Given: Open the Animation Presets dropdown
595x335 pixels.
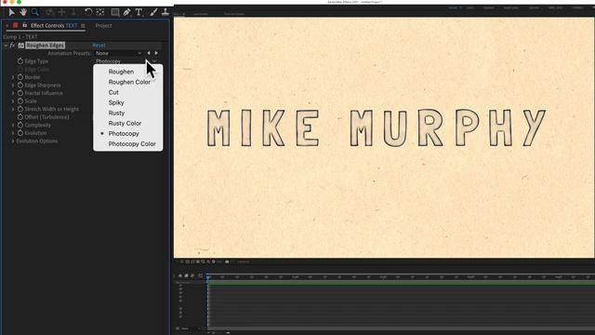Looking at the screenshot, I should (118, 53).
